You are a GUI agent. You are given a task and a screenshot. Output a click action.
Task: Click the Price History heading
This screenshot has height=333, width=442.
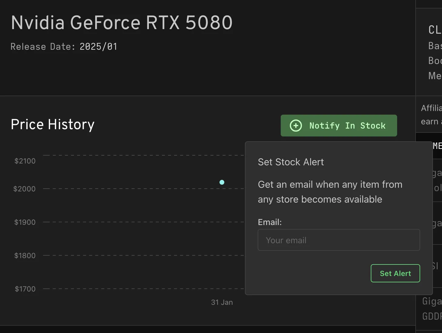(52, 124)
